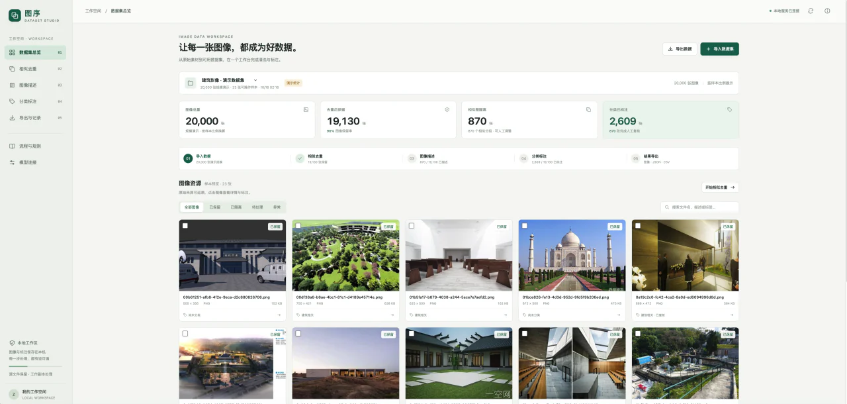Screen dimensions: 847x404
Task: Tick checkbox on the dark interior image card
Action: pyautogui.click(x=638, y=226)
